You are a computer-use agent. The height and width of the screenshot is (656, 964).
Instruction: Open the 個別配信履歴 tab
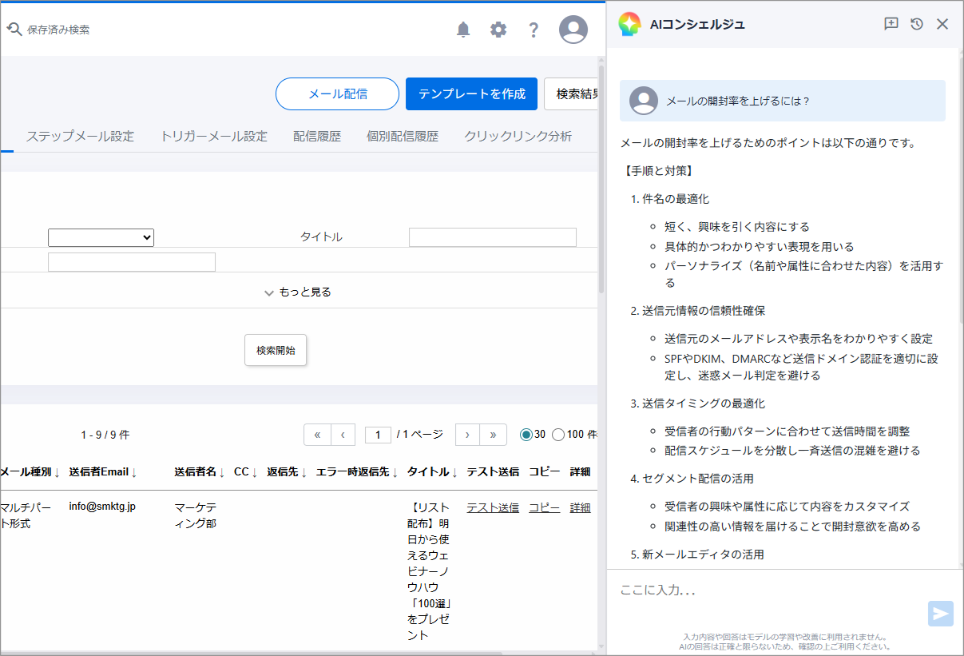pyautogui.click(x=403, y=137)
